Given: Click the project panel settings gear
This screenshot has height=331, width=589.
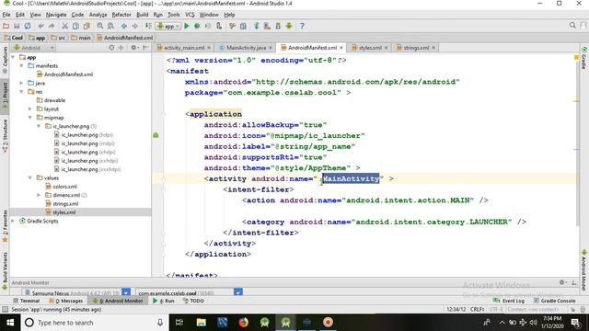Looking at the screenshot, I should (x=133, y=48).
